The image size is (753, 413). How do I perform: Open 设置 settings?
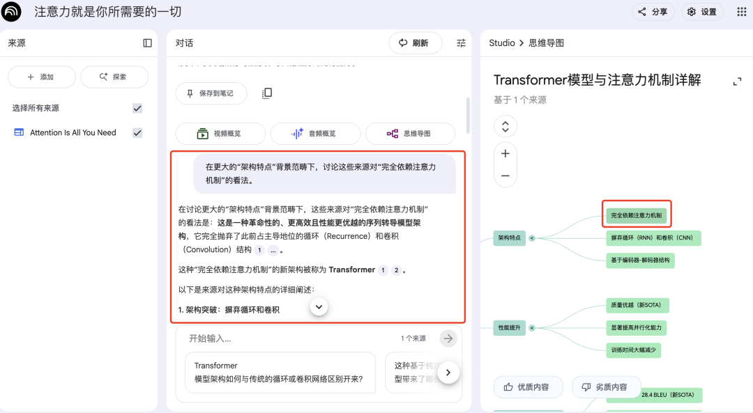pyautogui.click(x=702, y=12)
